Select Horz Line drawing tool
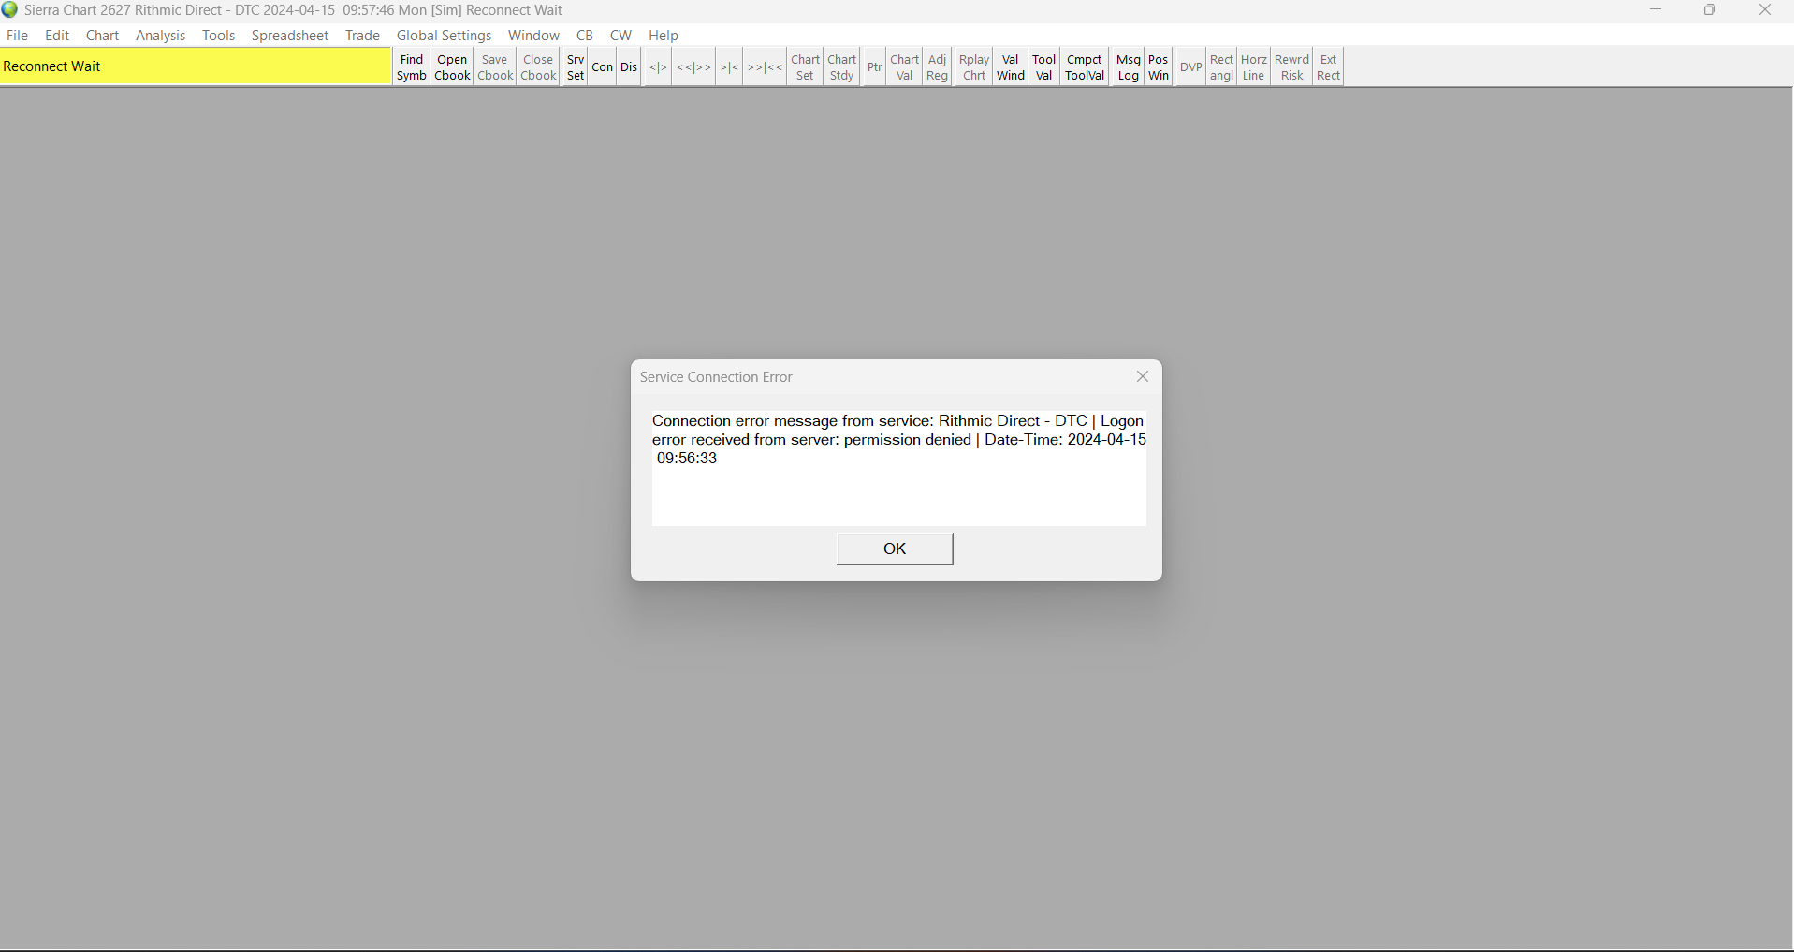This screenshot has height=952, width=1794. click(1254, 67)
